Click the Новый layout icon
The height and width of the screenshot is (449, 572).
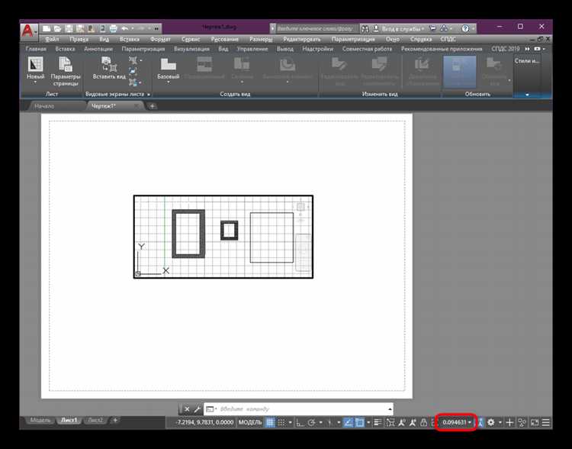pyautogui.click(x=35, y=65)
